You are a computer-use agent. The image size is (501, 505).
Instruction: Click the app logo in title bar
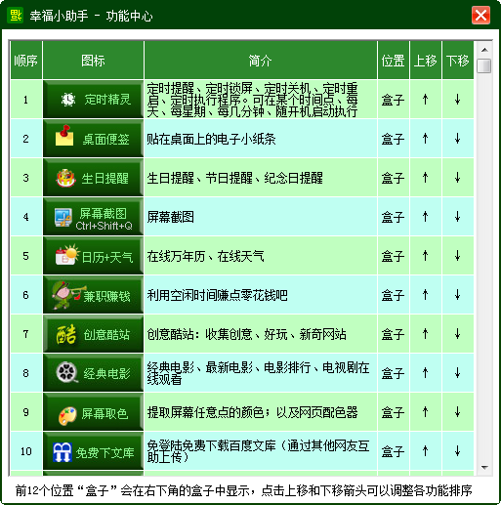pyautogui.click(x=15, y=16)
